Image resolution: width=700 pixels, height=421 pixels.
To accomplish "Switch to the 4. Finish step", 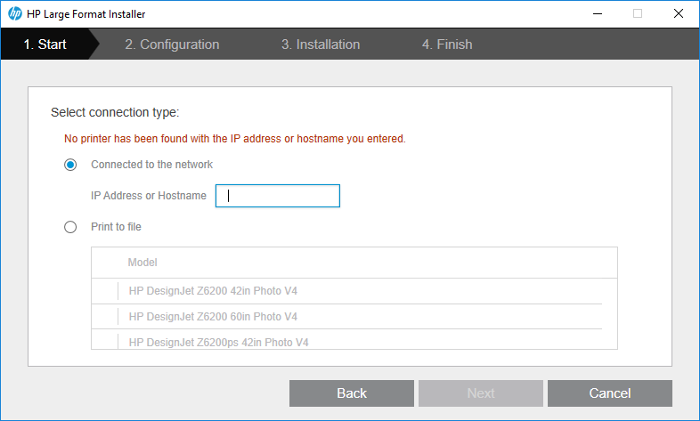I will pyautogui.click(x=447, y=45).
